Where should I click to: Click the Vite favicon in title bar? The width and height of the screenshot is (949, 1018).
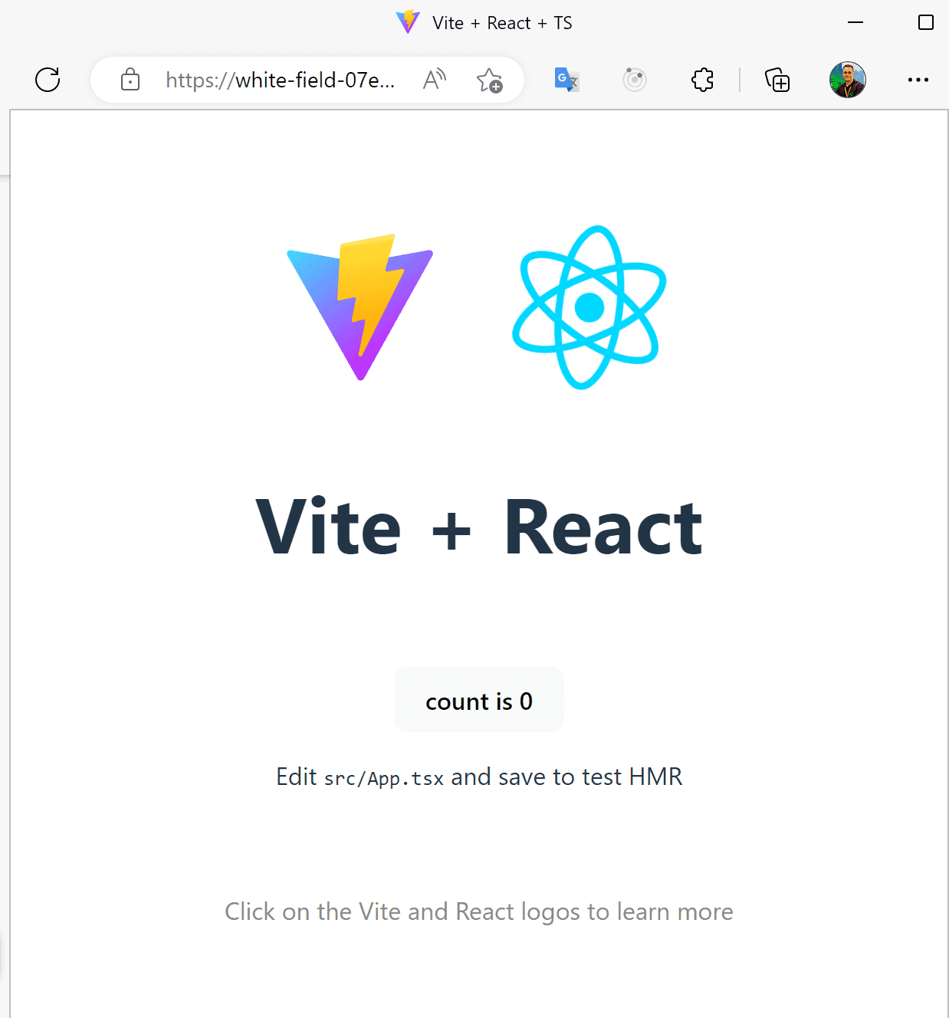pyautogui.click(x=408, y=22)
